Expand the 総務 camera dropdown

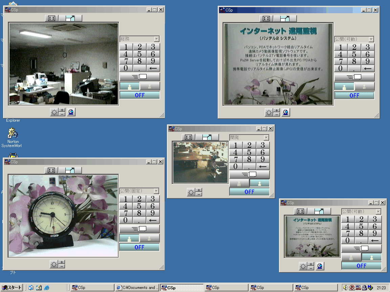pyautogui.click(x=156, y=39)
